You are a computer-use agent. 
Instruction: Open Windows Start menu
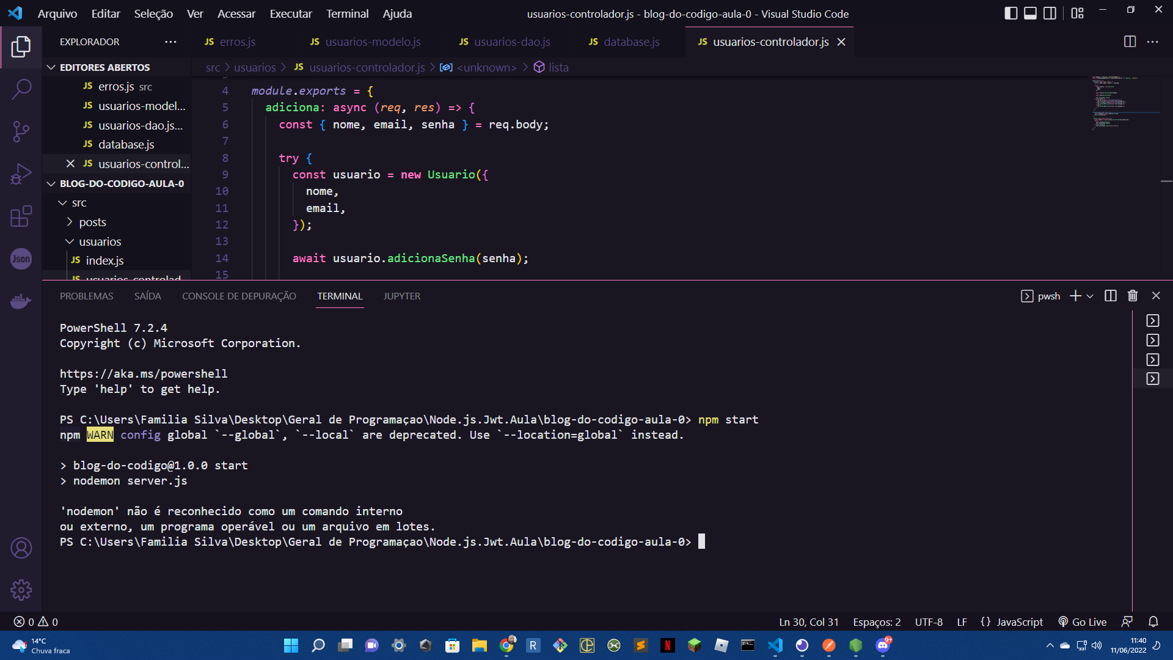point(291,645)
